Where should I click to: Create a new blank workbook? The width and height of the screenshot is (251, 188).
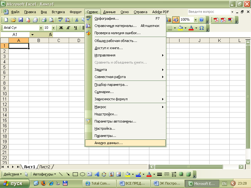(6, 20)
